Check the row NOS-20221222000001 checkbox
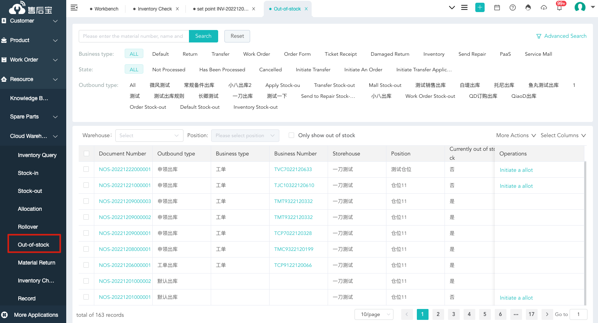The image size is (598, 323). pyautogui.click(x=86, y=169)
